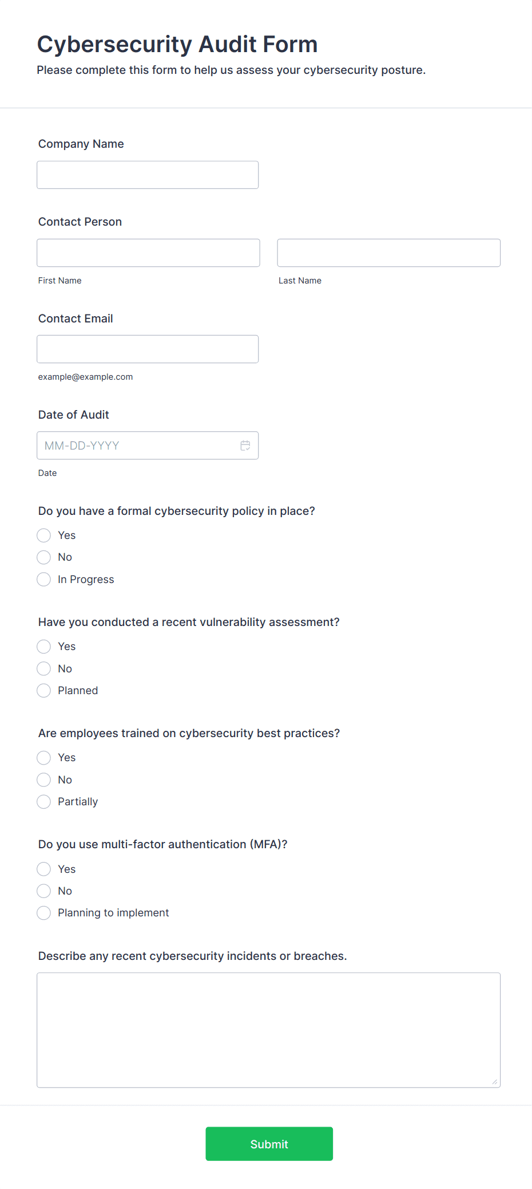This screenshot has height=1189, width=532.
Task: Click the green Submit button
Action: tap(269, 1144)
